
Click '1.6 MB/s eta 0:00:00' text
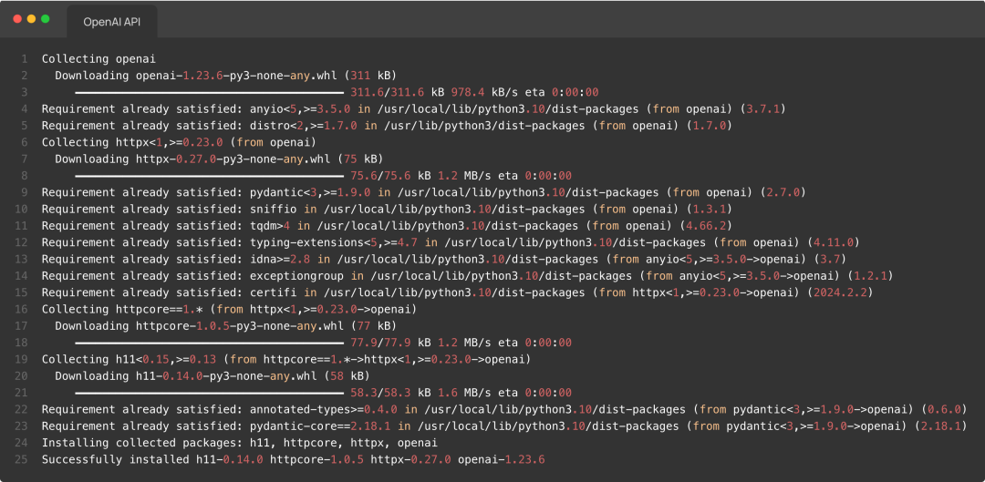[504, 393]
